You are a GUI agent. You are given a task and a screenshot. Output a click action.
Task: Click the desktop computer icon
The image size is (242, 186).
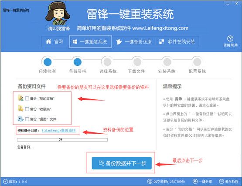(x=20, y=118)
